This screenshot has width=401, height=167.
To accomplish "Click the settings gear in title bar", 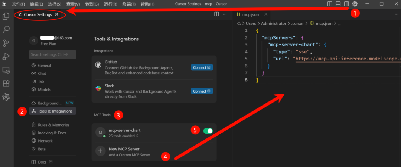I will click(x=355, y=4).
